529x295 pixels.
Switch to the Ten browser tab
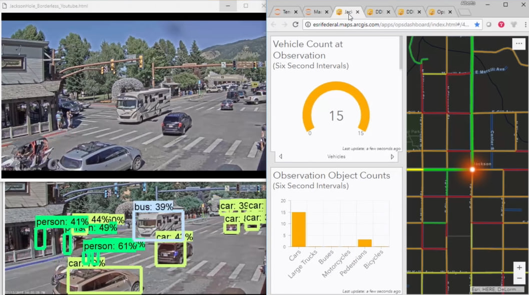pos(287,11)
